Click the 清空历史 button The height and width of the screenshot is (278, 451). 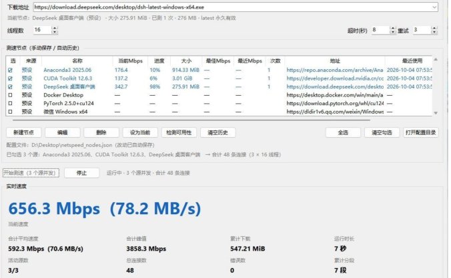pyautogui.click(x=217, y=132)
